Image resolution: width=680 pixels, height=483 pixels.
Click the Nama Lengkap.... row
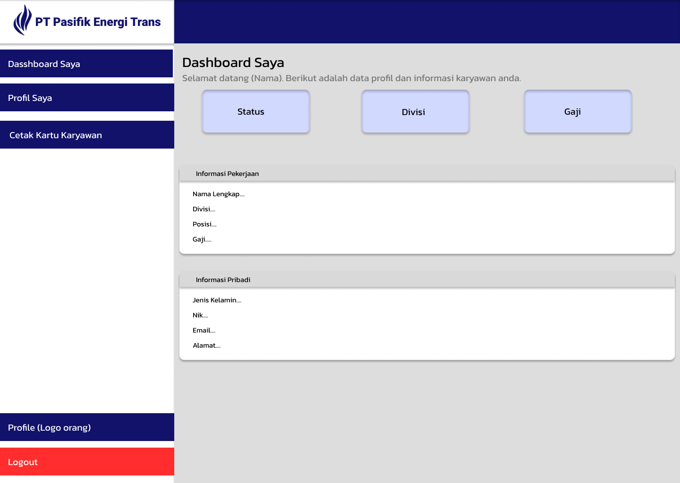(x=219, y=194)
